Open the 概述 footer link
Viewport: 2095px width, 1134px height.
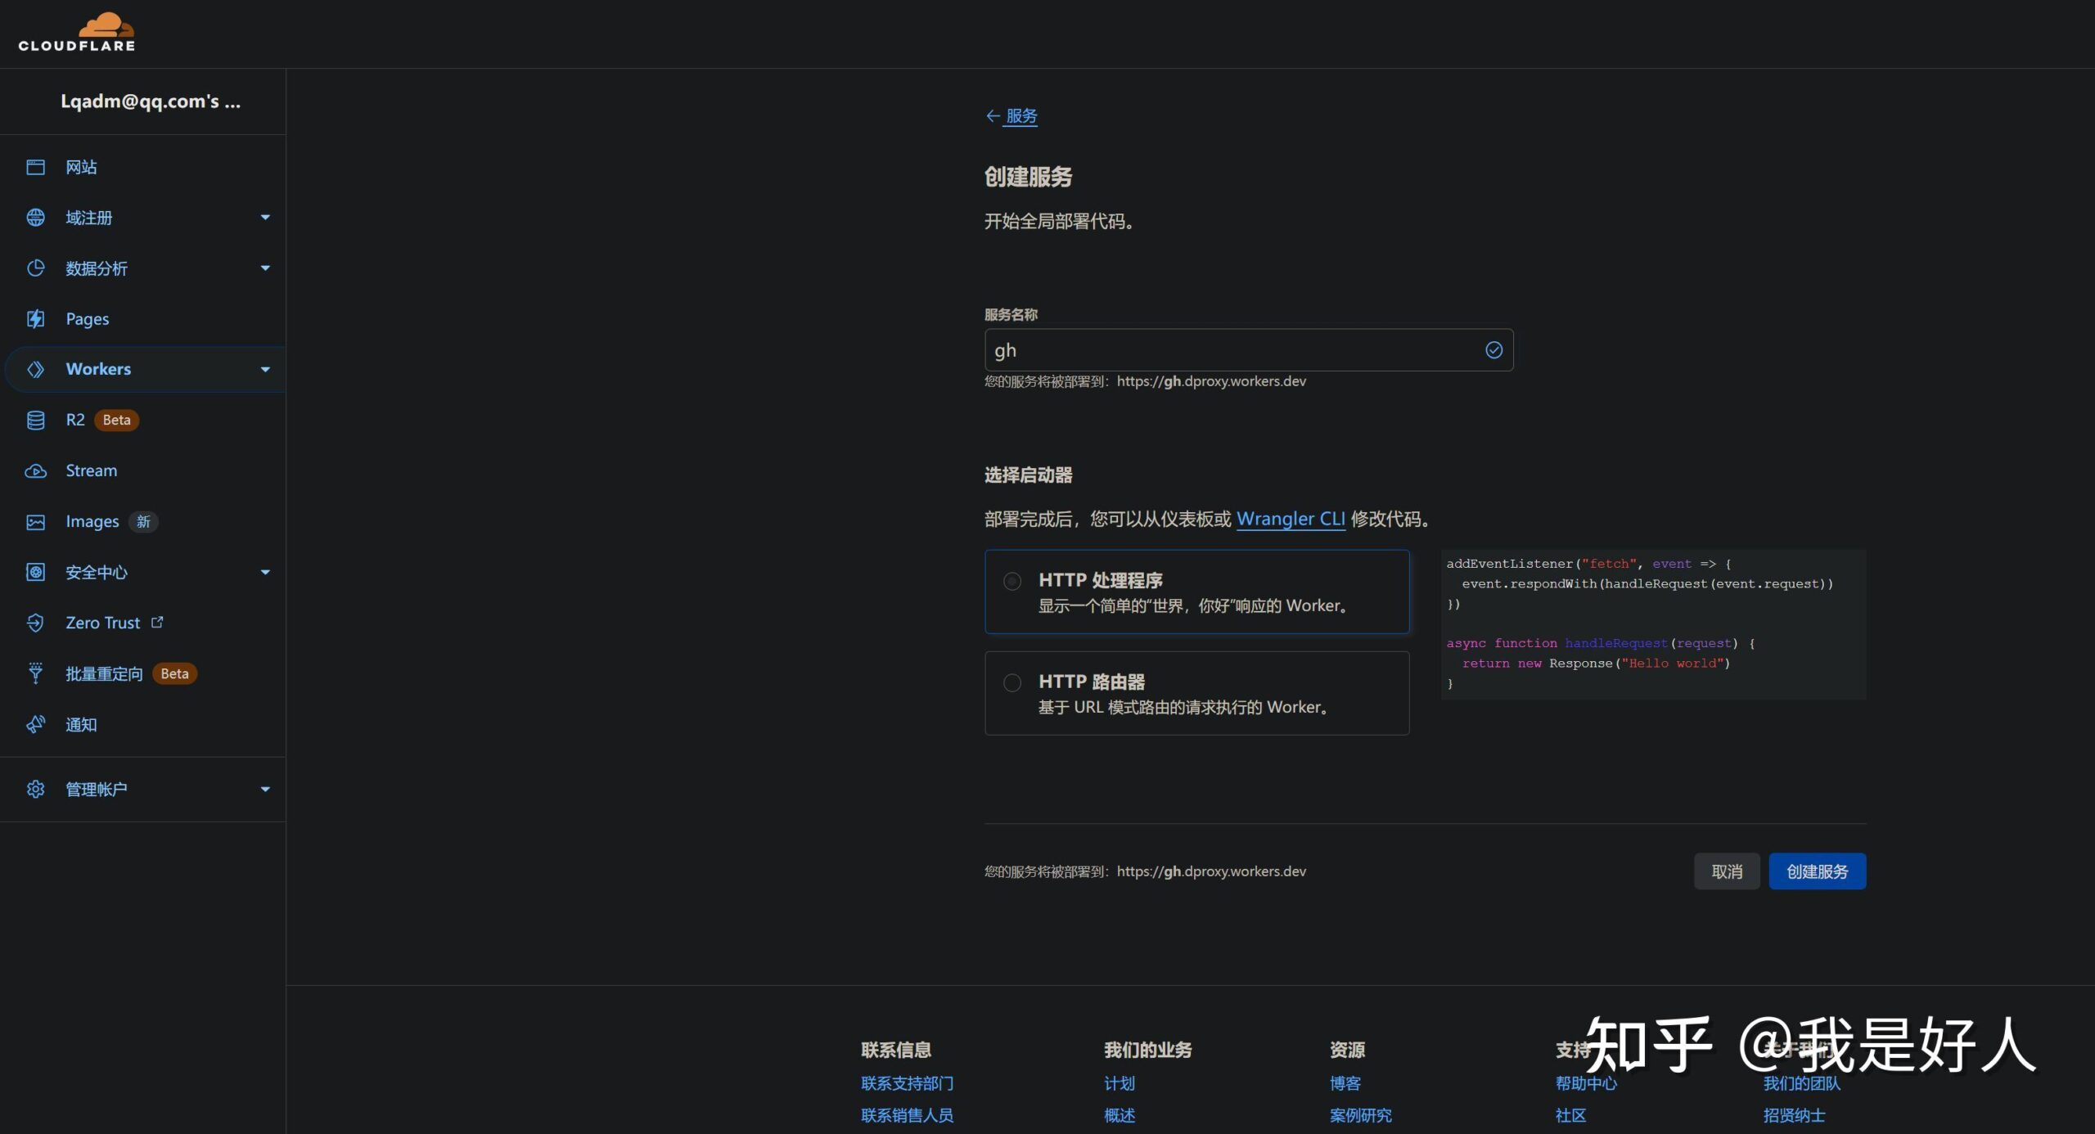[x=1120, y=1115]
